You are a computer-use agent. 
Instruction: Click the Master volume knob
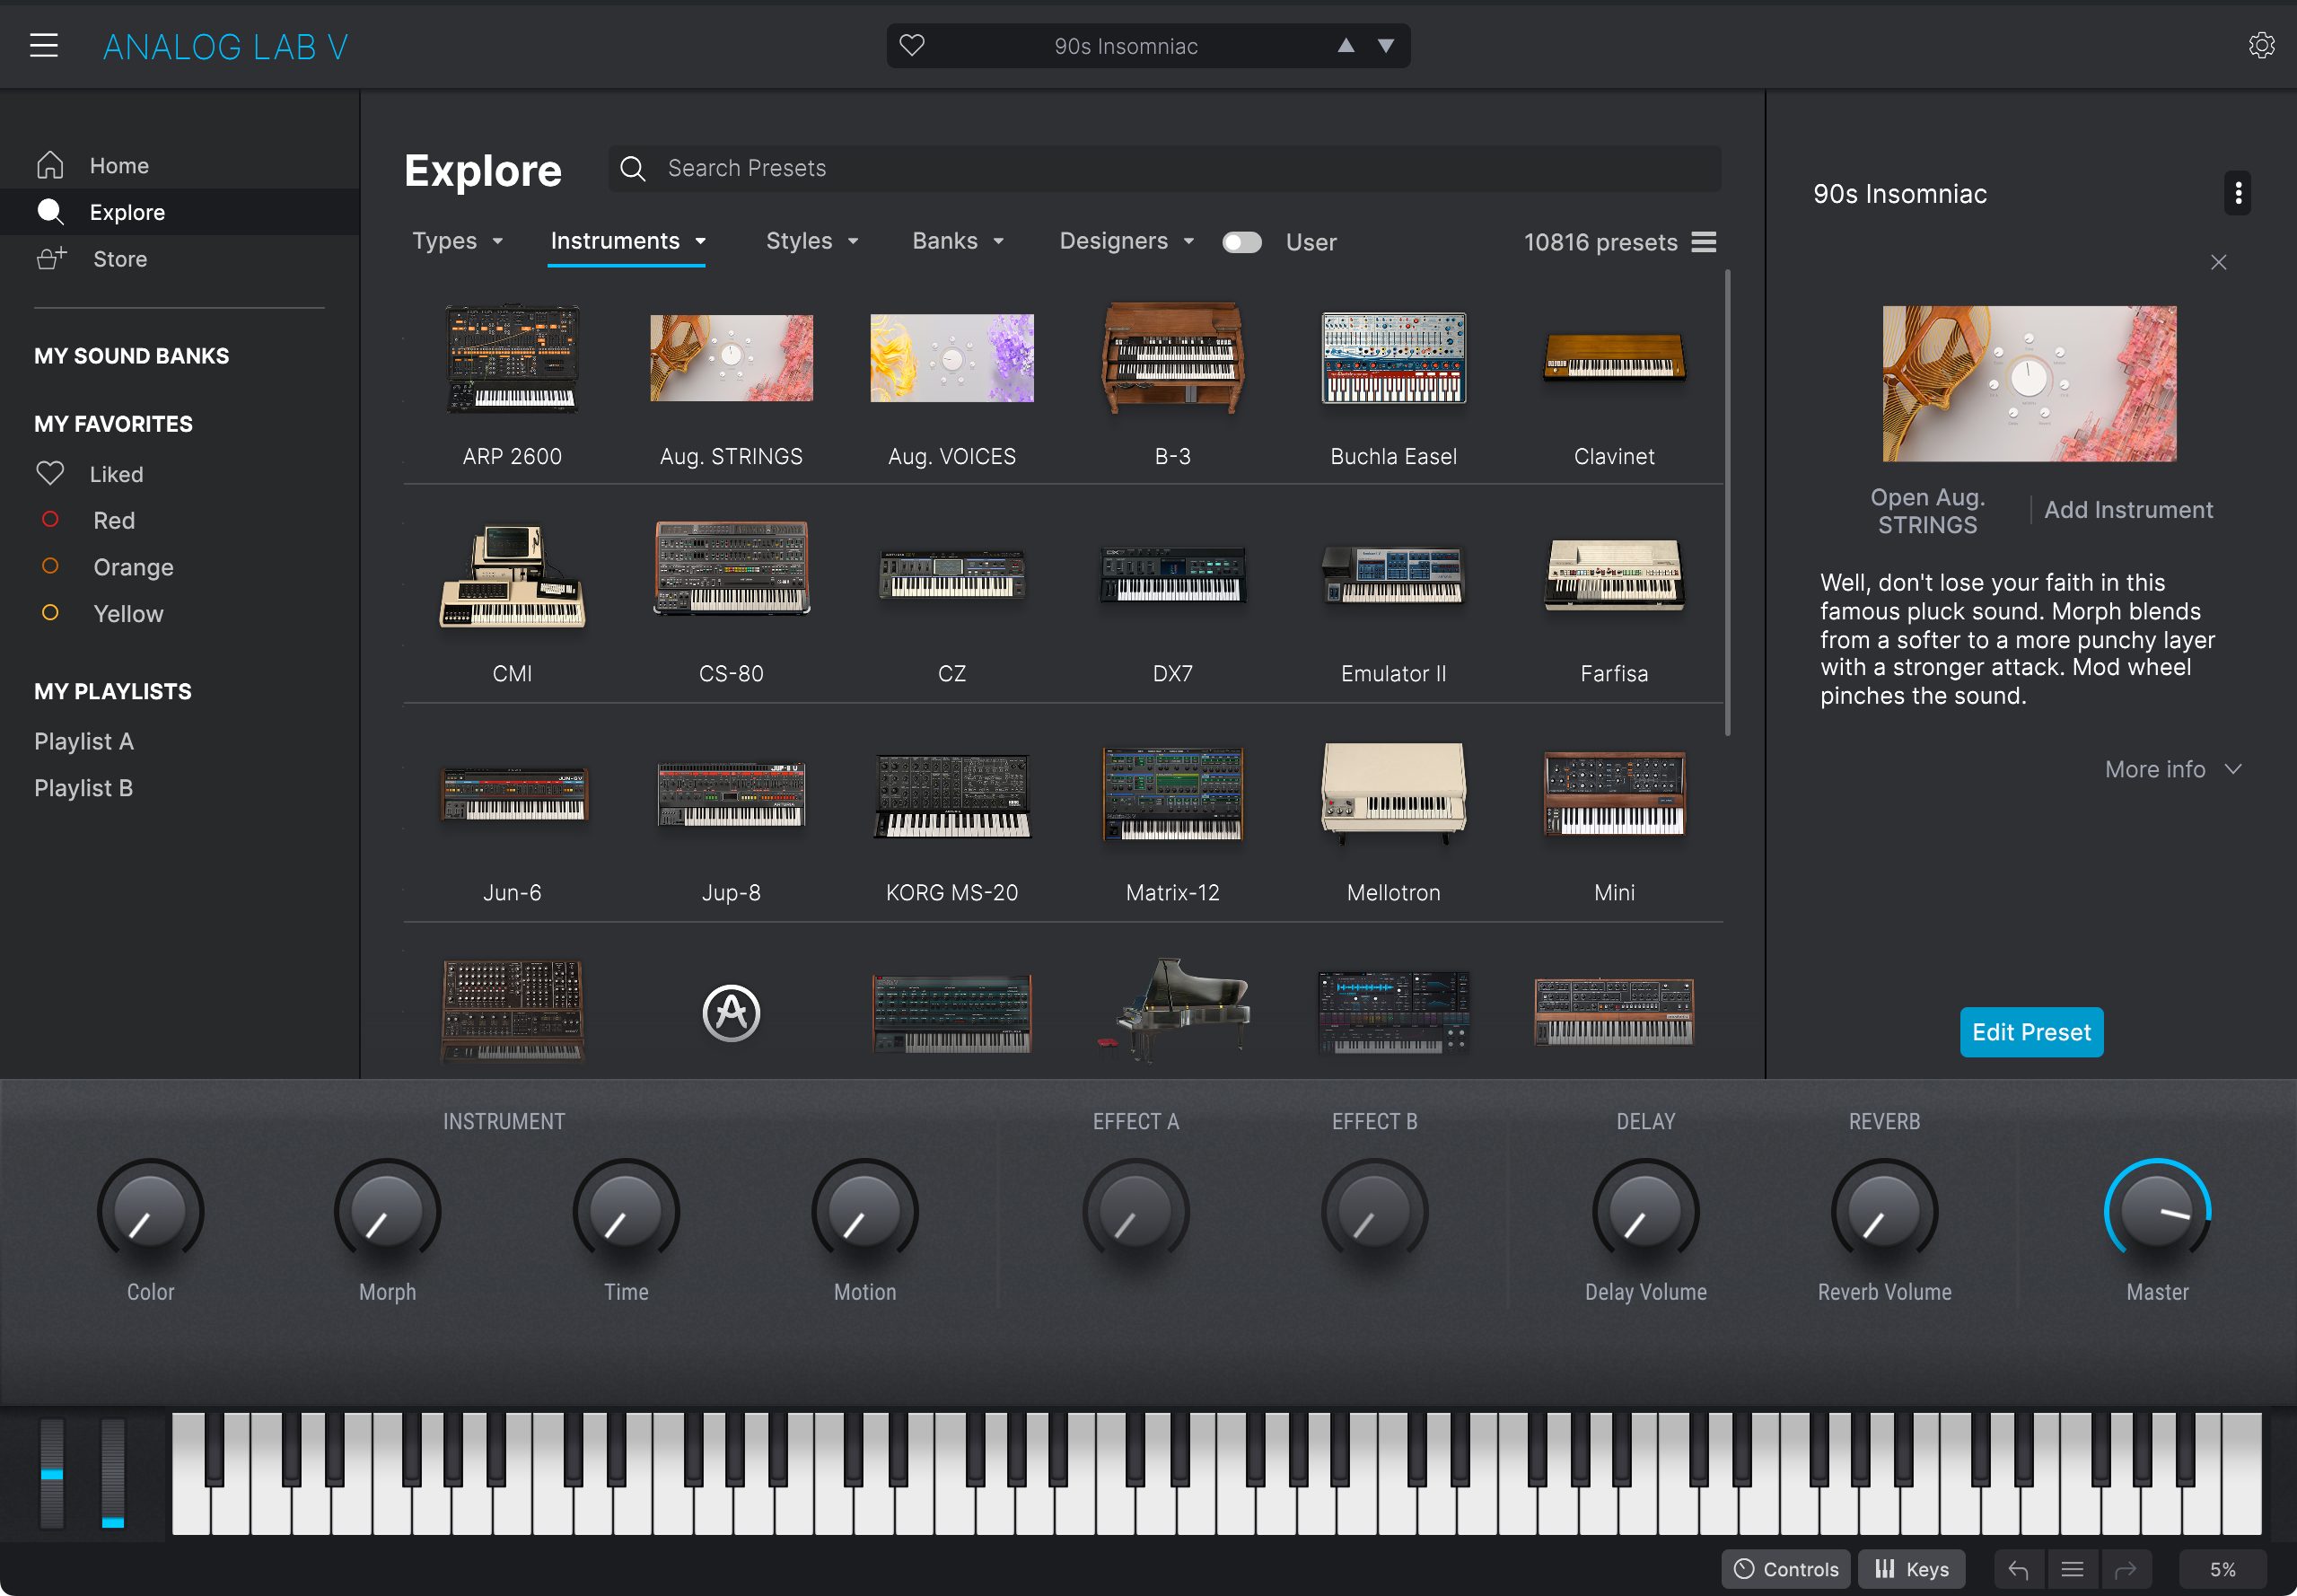[2157, 1210]
